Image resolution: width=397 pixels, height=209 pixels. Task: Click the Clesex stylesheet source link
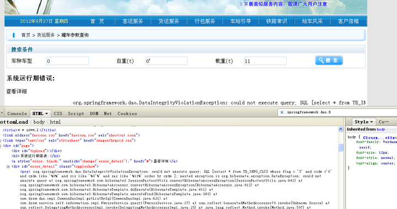pyautogui.click(x=380, y=137)
